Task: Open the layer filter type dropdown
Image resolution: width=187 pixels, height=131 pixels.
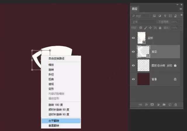Action: tap(141, 16)
